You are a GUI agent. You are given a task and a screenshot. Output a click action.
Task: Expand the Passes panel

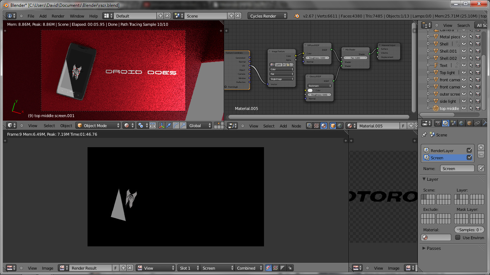click(431, 248)
